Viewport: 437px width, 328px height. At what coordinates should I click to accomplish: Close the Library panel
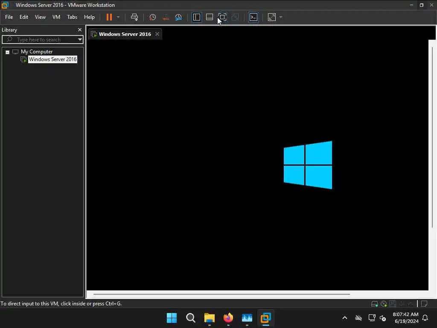pos(80,29)
